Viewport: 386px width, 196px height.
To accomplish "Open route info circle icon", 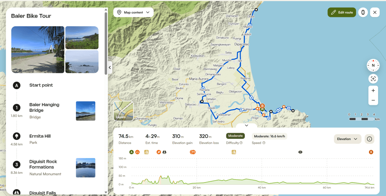I will pyautogui.click(x=369, y=139).
